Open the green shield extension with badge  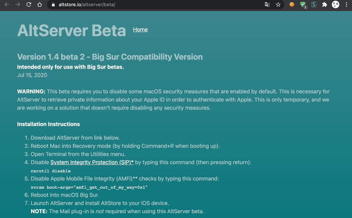coord(303,5)
